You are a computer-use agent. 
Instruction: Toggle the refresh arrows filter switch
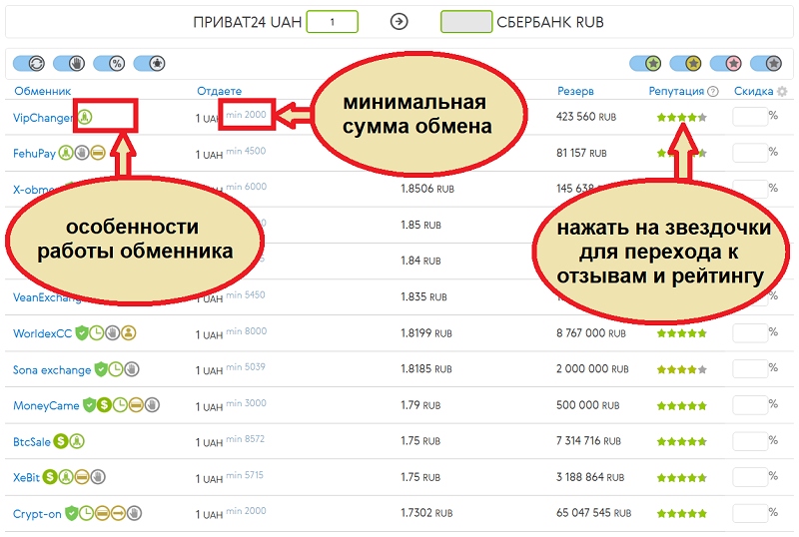point(29,63)
